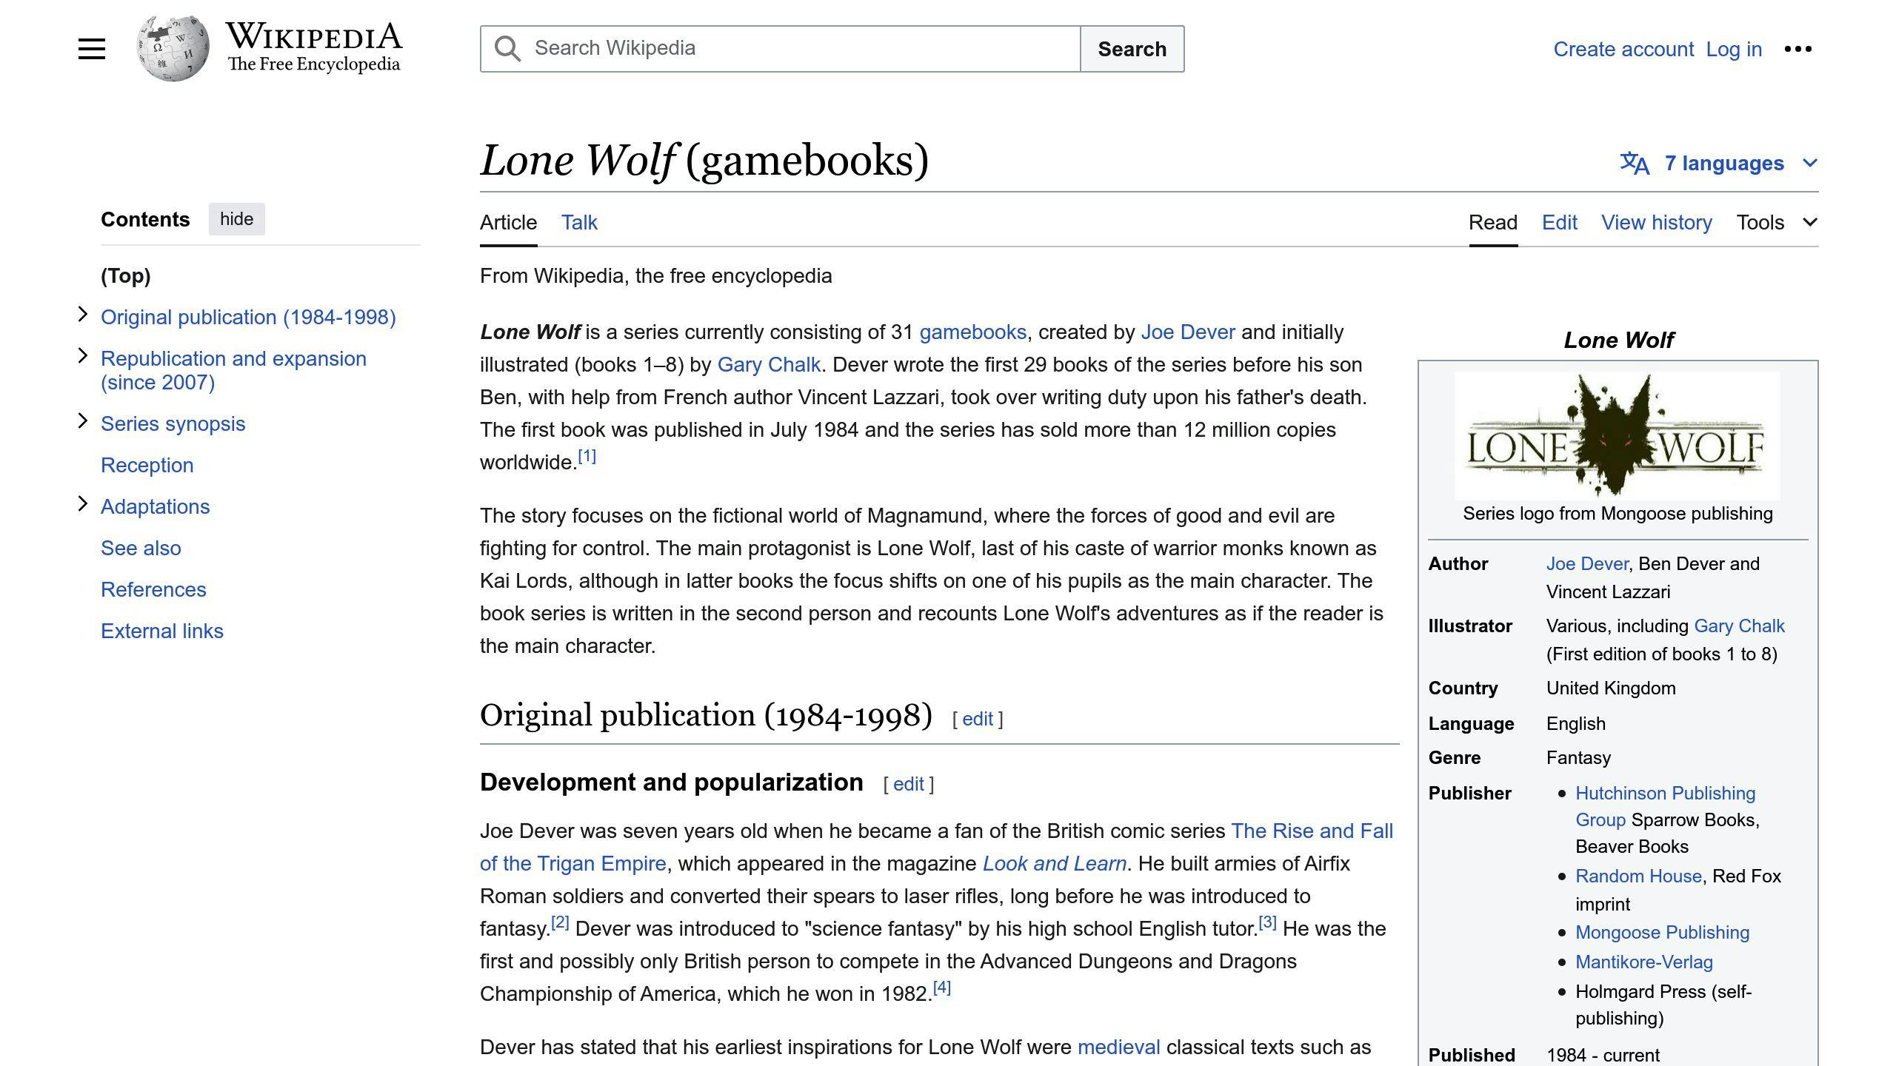
Task: Open Mantikore-Verlag link in infobox
Action: point(1643,962)
